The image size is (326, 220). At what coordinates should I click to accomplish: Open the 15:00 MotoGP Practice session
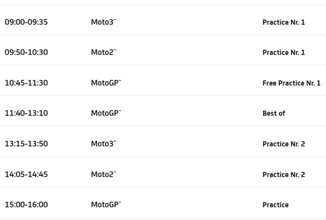tap(276, 205)
